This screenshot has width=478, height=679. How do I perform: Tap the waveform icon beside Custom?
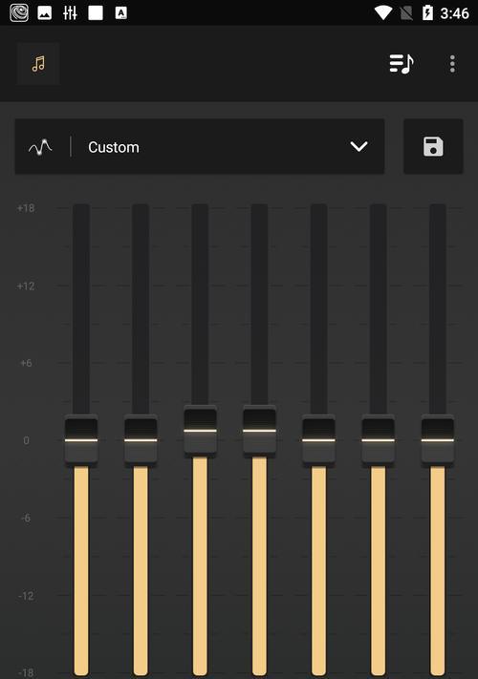(40, 147)
